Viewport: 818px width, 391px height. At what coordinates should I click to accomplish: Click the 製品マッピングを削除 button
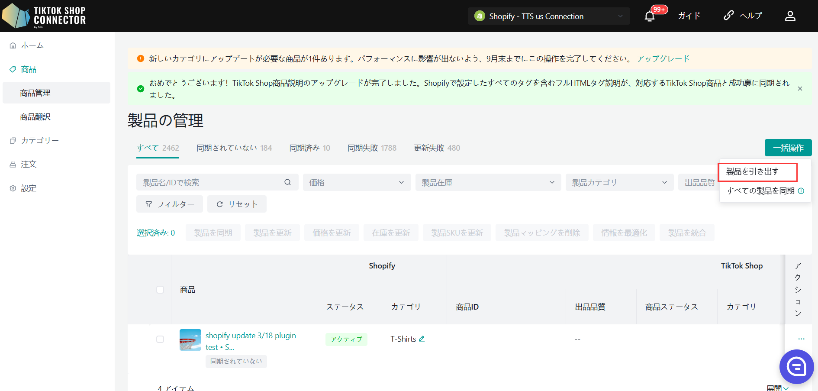coord(542,233)
